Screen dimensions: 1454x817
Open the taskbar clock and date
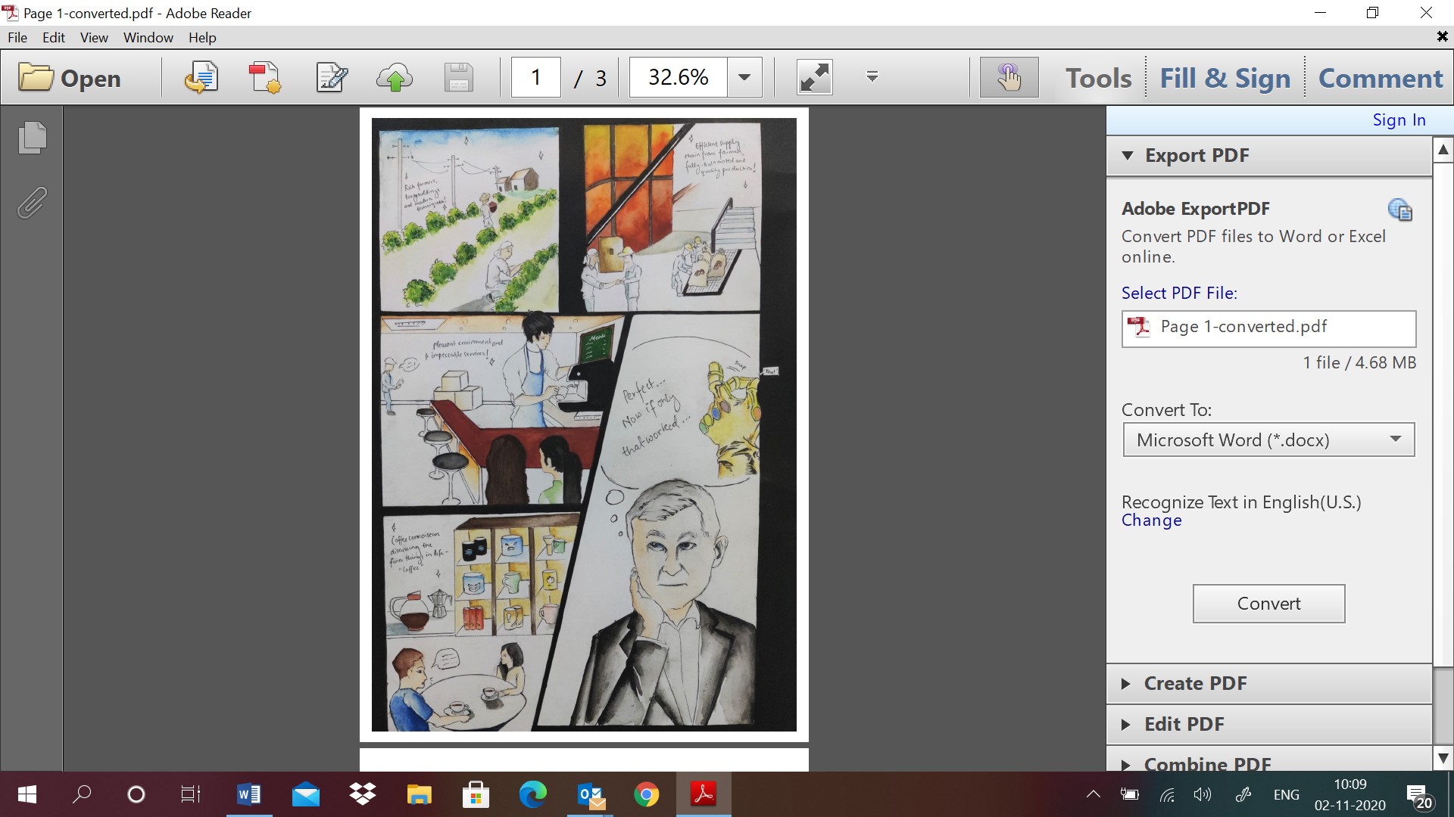[1350, 794]
